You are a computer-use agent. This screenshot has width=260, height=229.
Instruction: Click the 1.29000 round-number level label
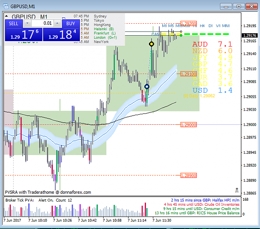188,125
